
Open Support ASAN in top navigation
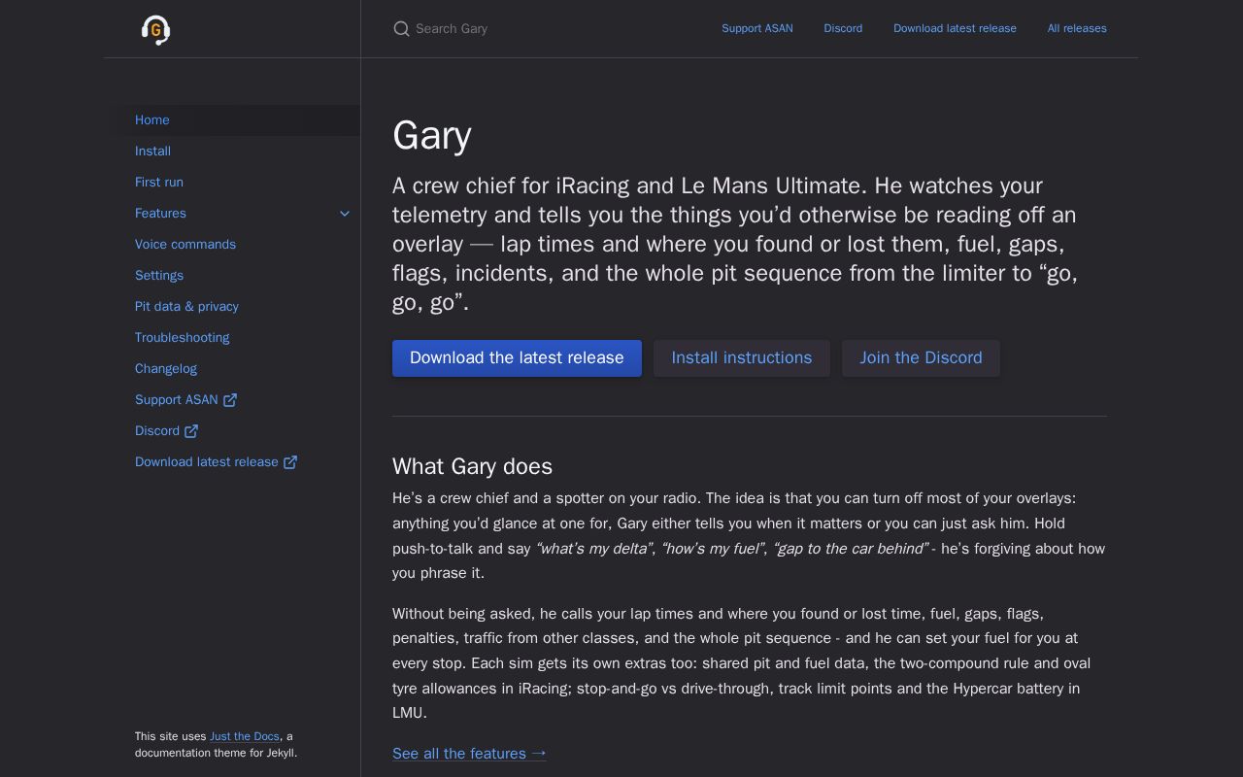[x=757, y=29]
